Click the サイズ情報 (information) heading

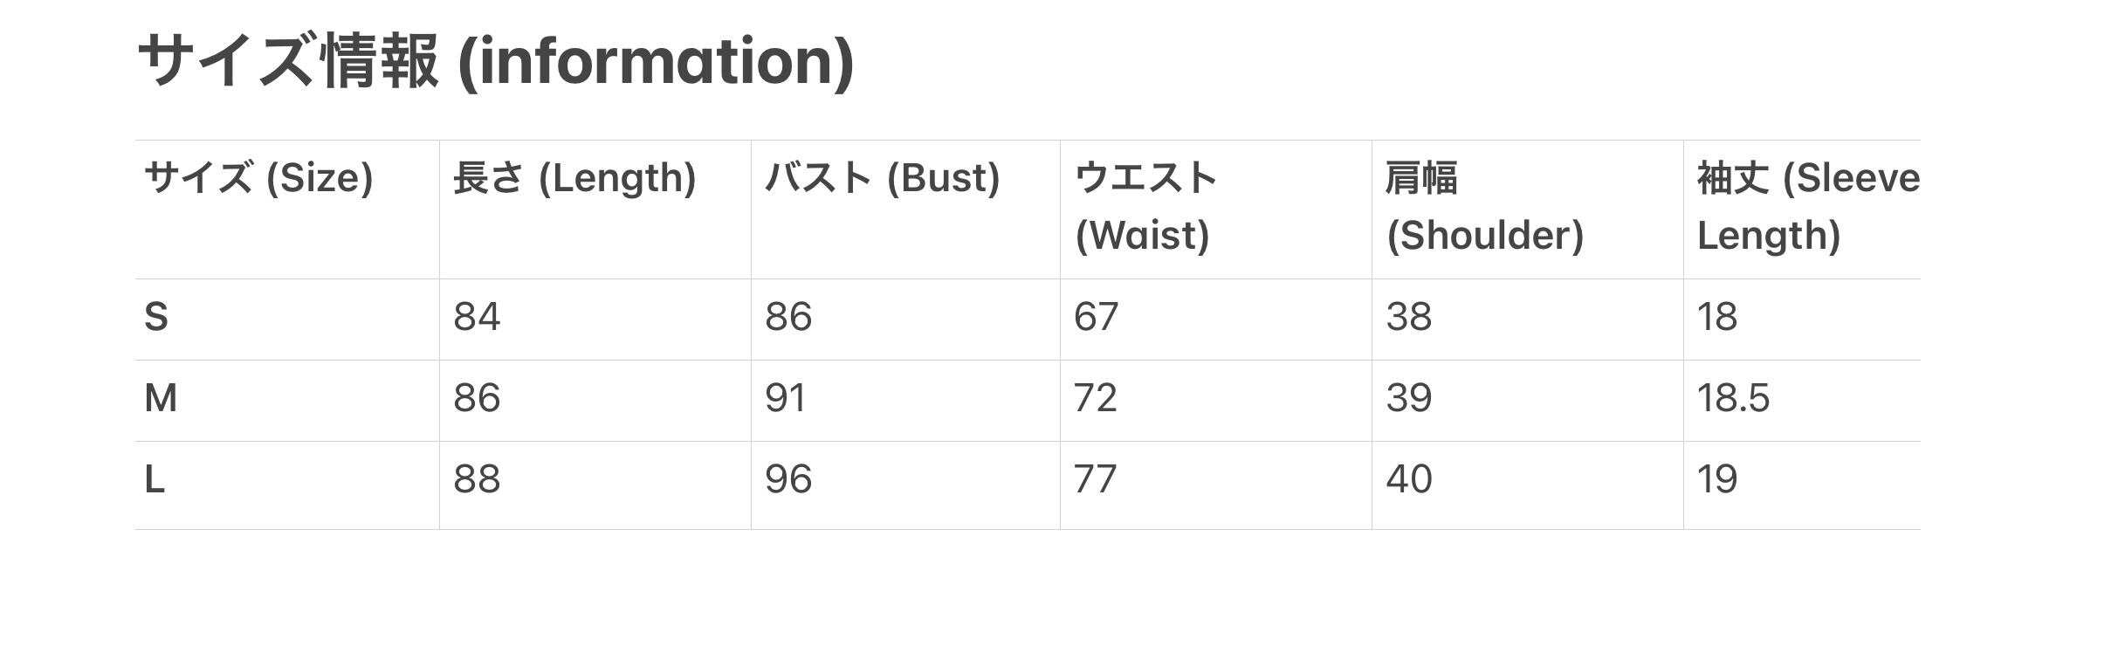(x=495, y=61)
